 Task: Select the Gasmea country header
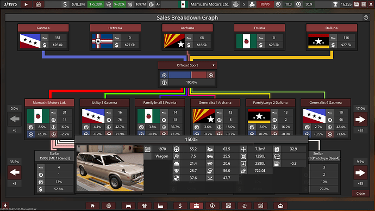click(43, 28)
